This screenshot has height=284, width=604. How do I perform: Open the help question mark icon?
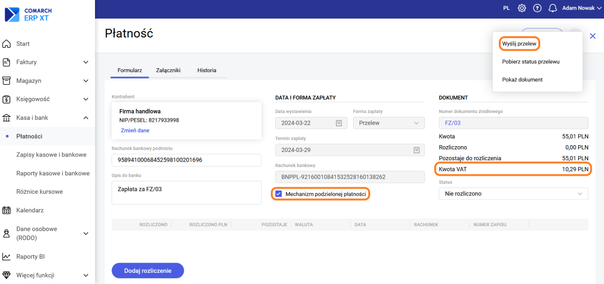tap(537, 8)
